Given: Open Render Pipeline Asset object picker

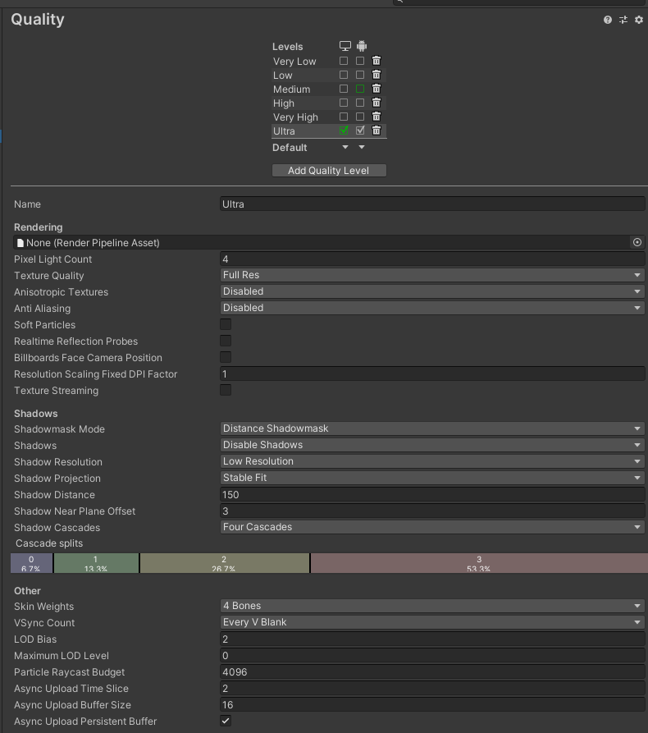Looking at the screenshot, I should coord(637,242).
